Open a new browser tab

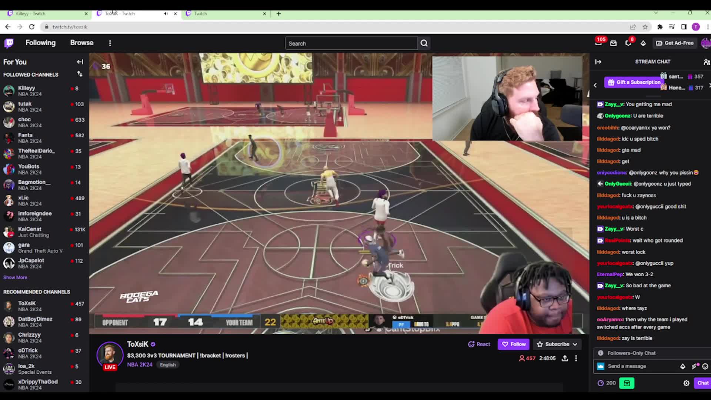tap(279, 14)
